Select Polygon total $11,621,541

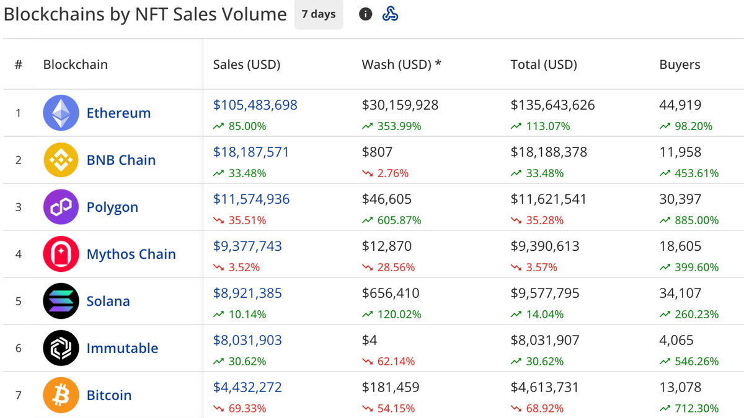[x=548, y=199]
